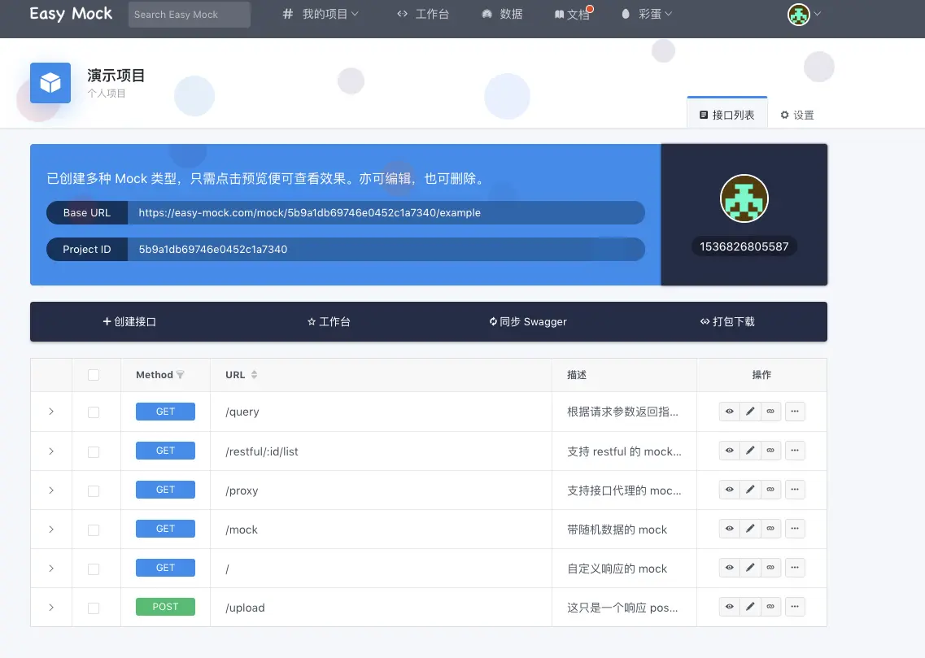Click the 工作台 button in action bar
925x658 pixels.
pos(329,321)
